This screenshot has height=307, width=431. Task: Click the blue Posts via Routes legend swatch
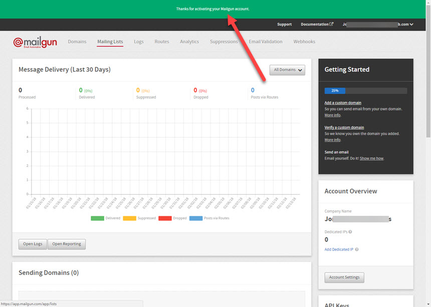coord(196,218)
